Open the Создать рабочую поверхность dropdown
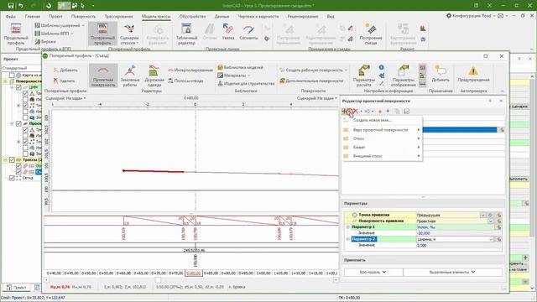The image size is (537, 302). tap(313, 70)
